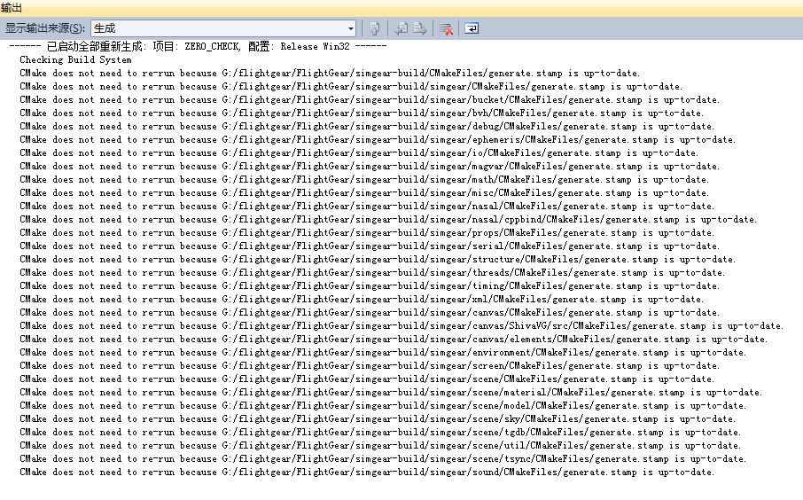This screenshot has height=500, width=803.
Task: Click the 输出 panel title bar
Action: (x=401, y=8)
